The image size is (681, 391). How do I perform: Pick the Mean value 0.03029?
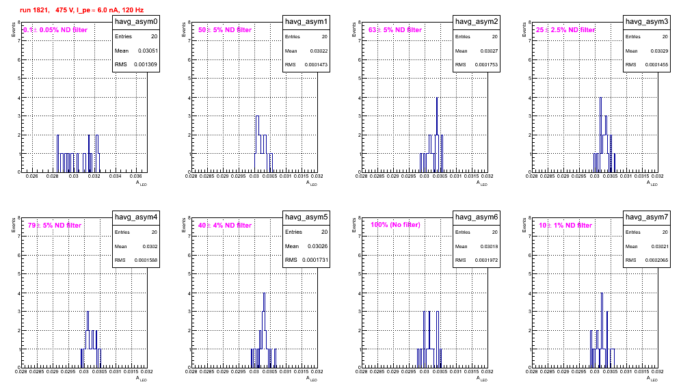point(659,51)
